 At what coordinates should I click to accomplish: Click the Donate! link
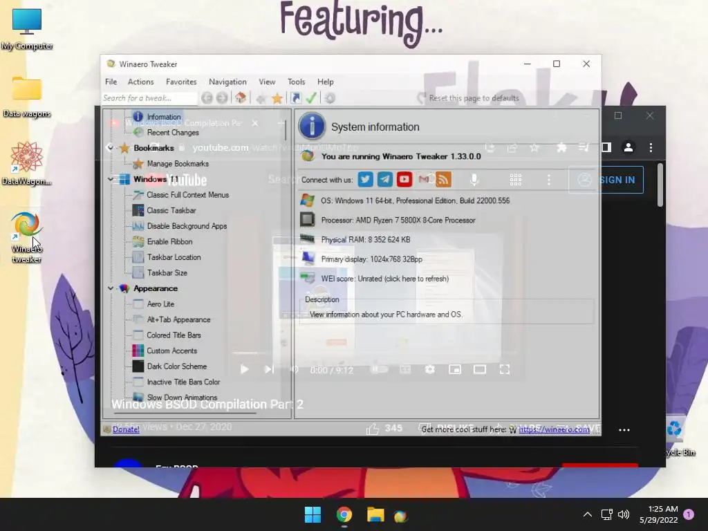(x=126, y=429)
